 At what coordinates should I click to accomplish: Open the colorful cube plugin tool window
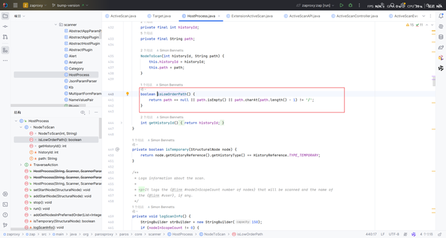[441, 58]
